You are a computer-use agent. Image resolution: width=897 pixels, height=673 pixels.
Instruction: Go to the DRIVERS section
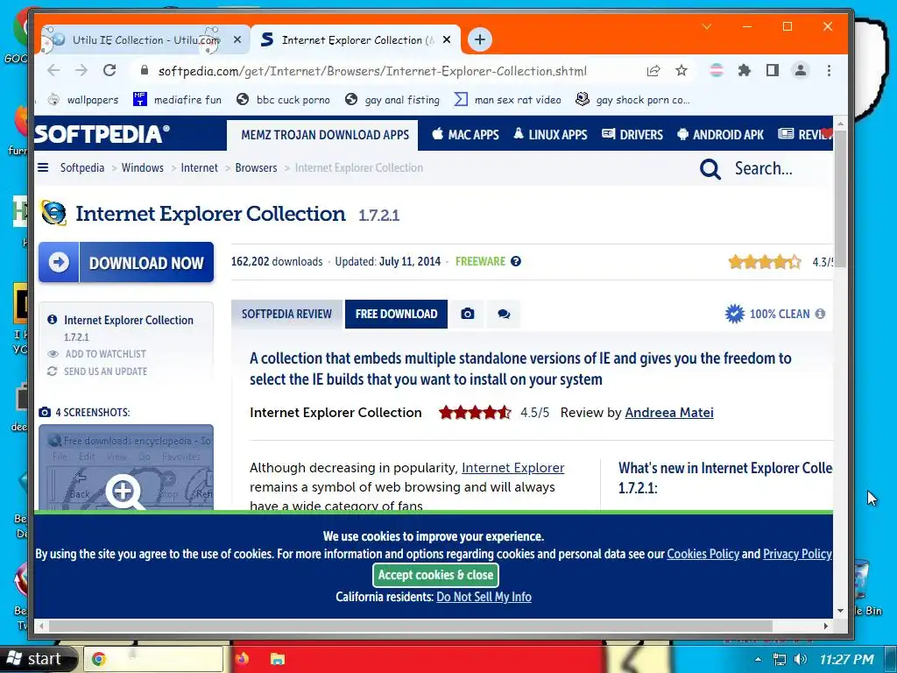632,135
